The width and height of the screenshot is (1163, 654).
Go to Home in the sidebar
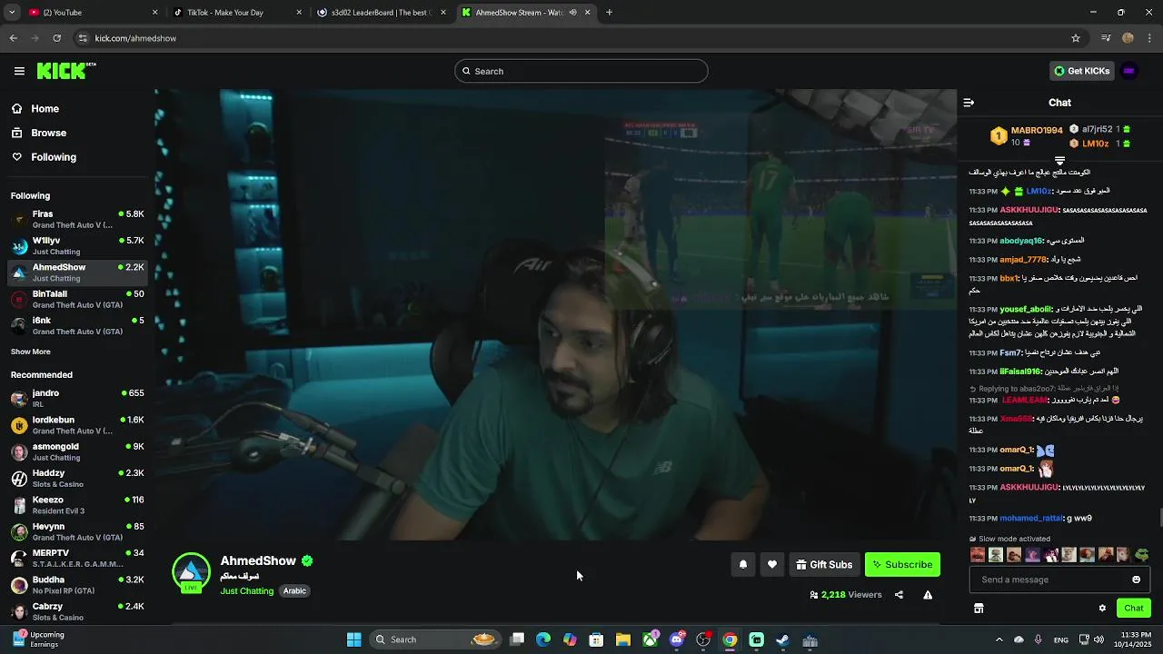tap(45, 108)
